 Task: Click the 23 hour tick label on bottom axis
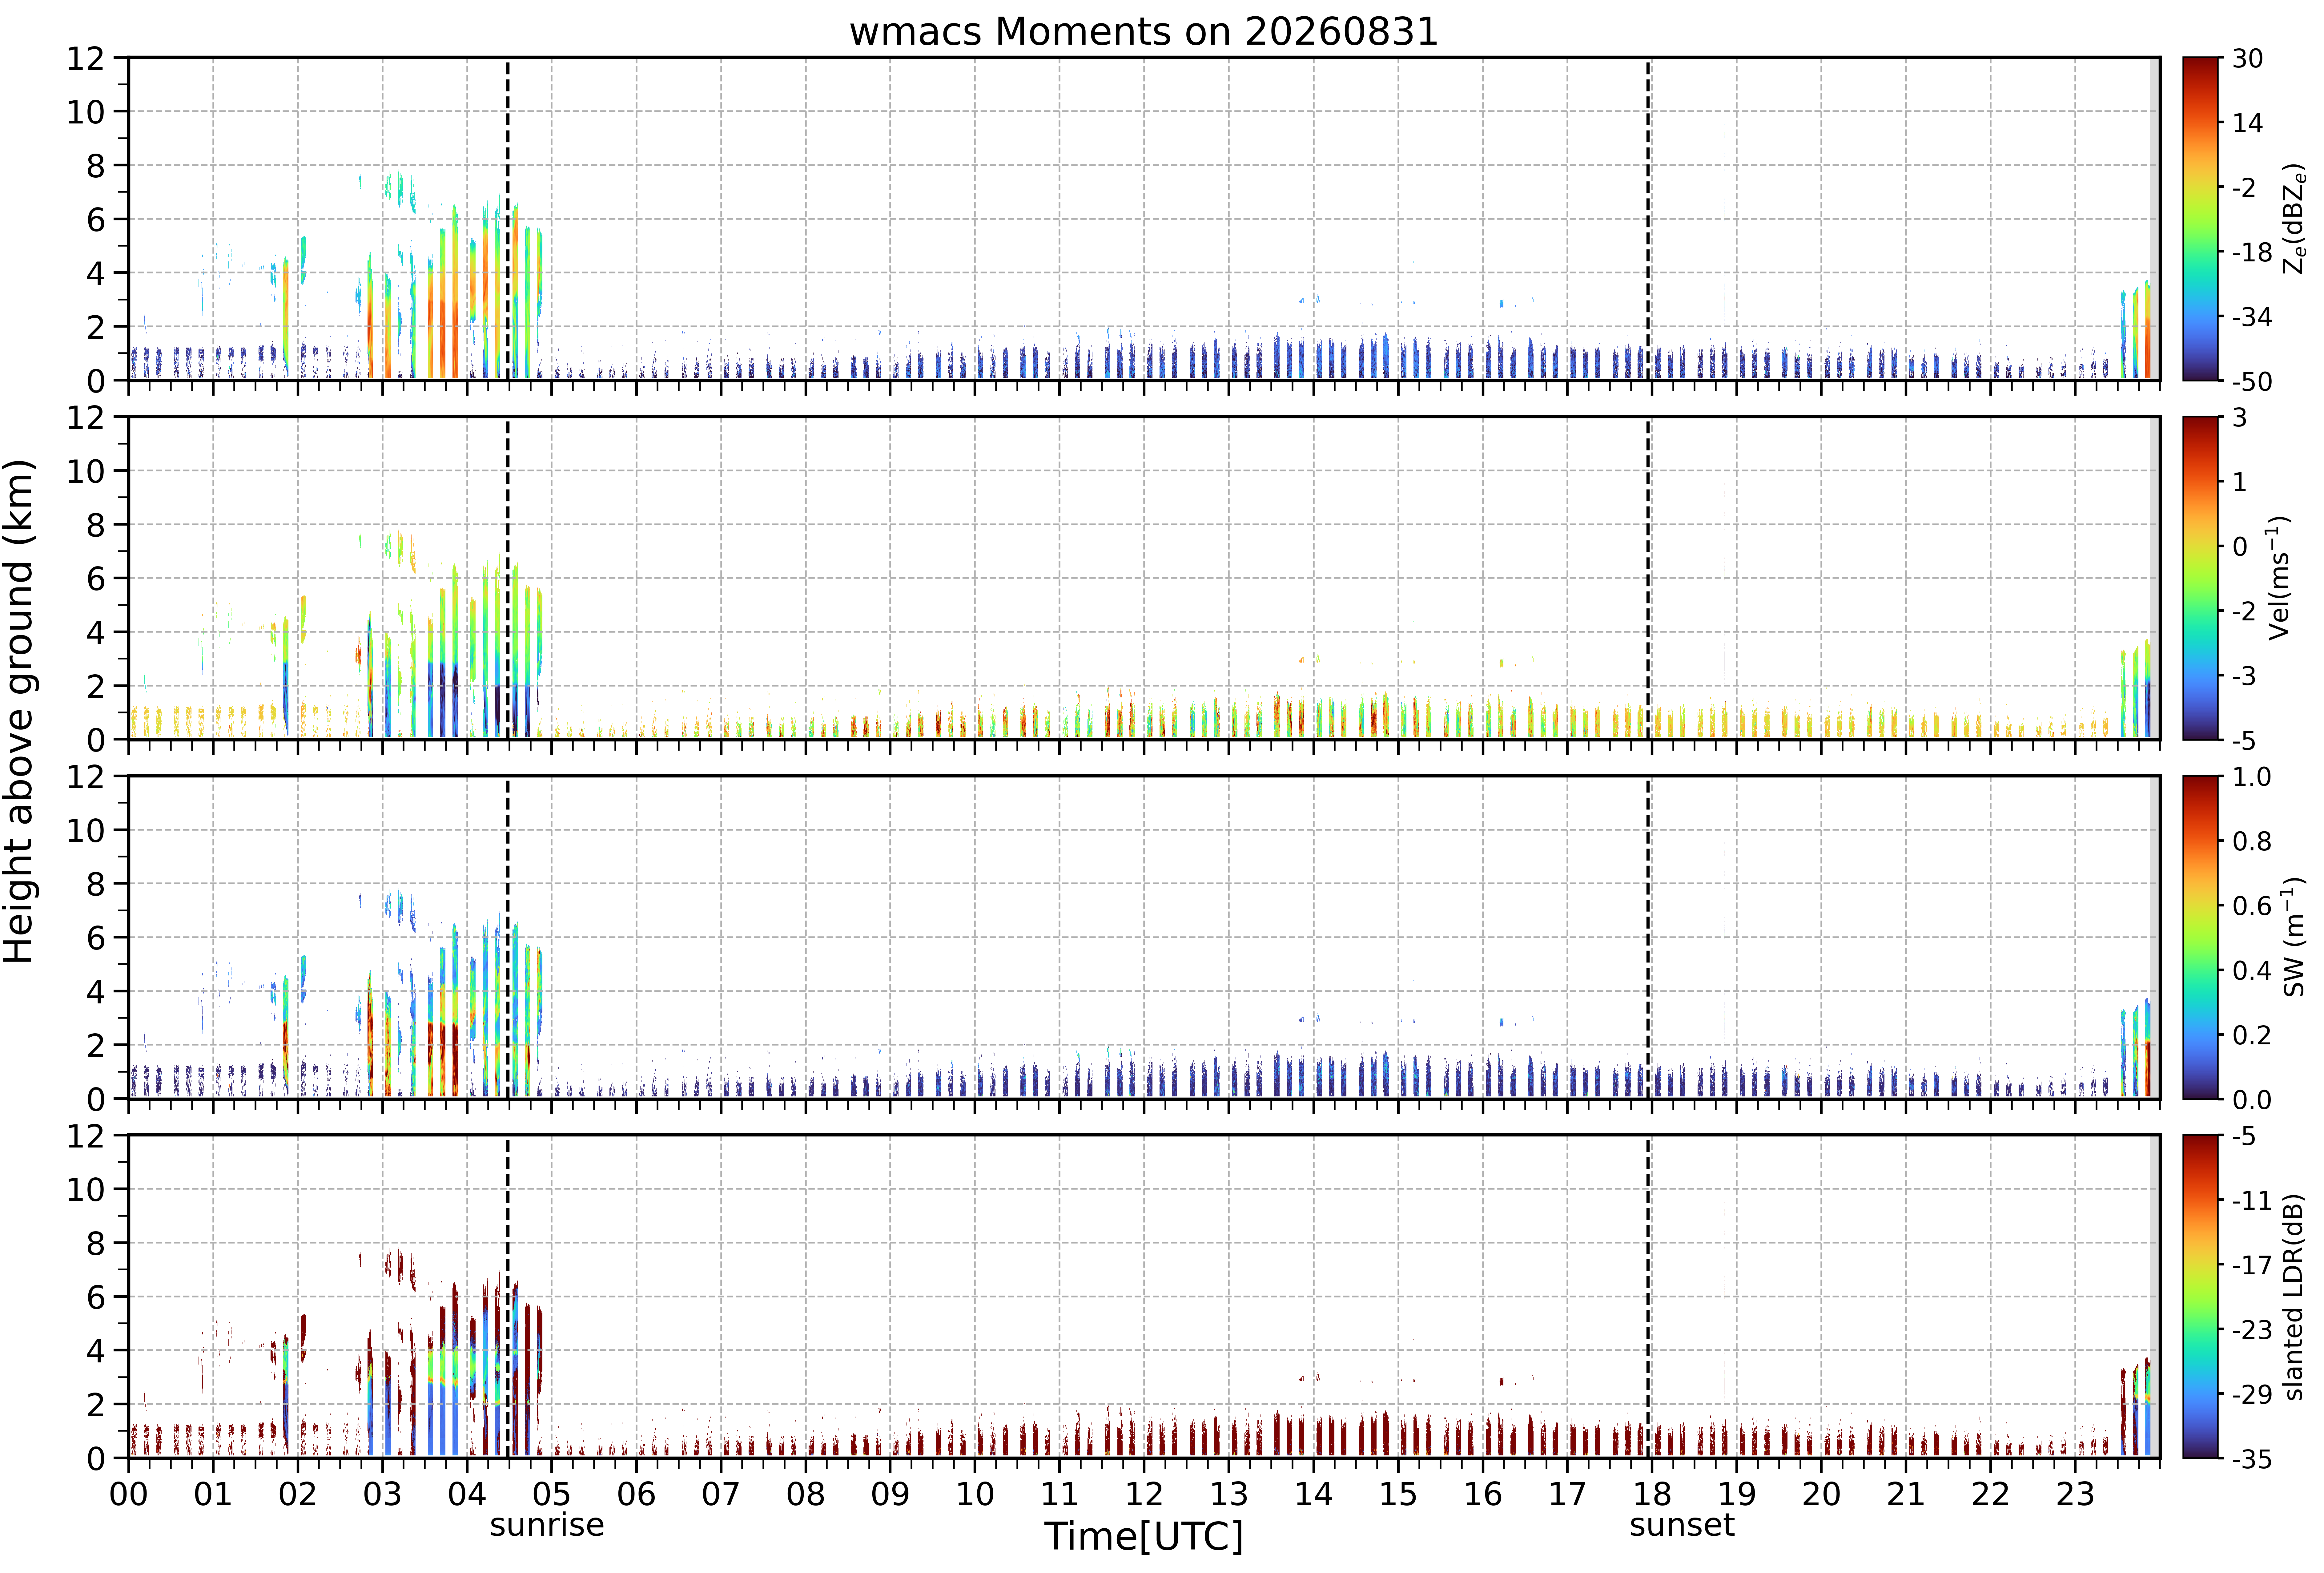2075,1494
